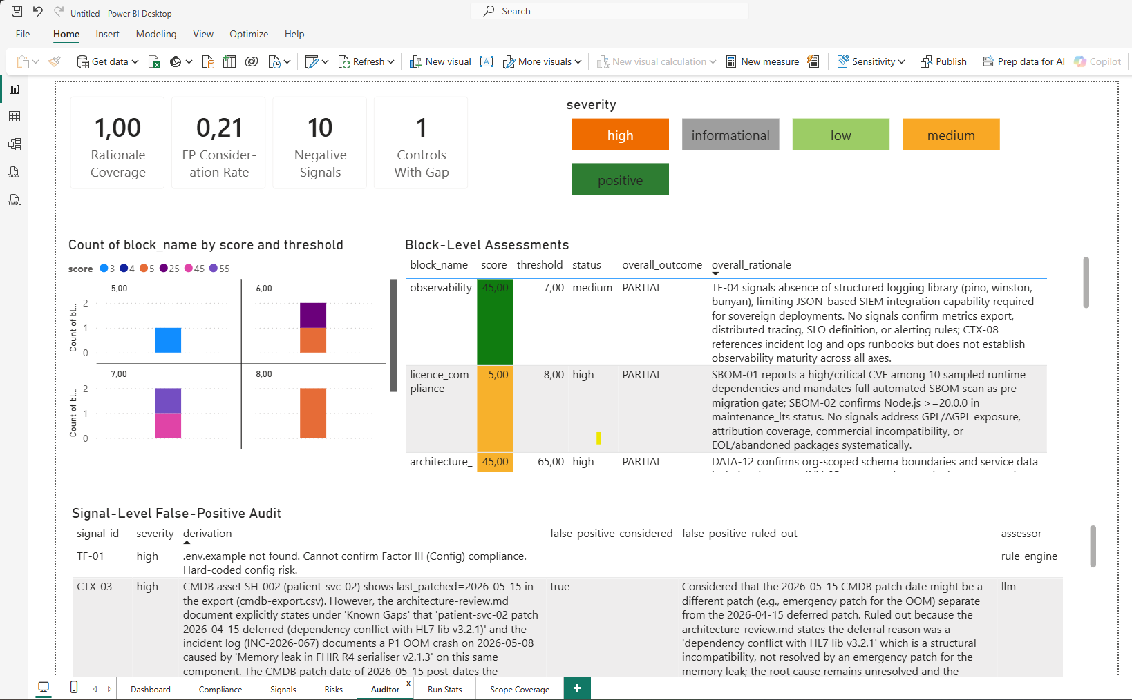Filter severity by the high slicer tile
Screen dimensions: 1132x700
tap(620, 135)
